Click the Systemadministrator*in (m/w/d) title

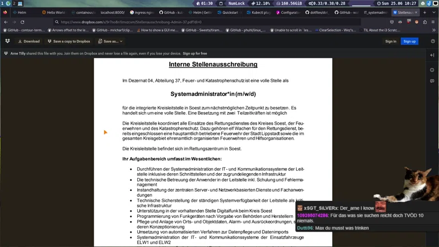coord(213,94)
